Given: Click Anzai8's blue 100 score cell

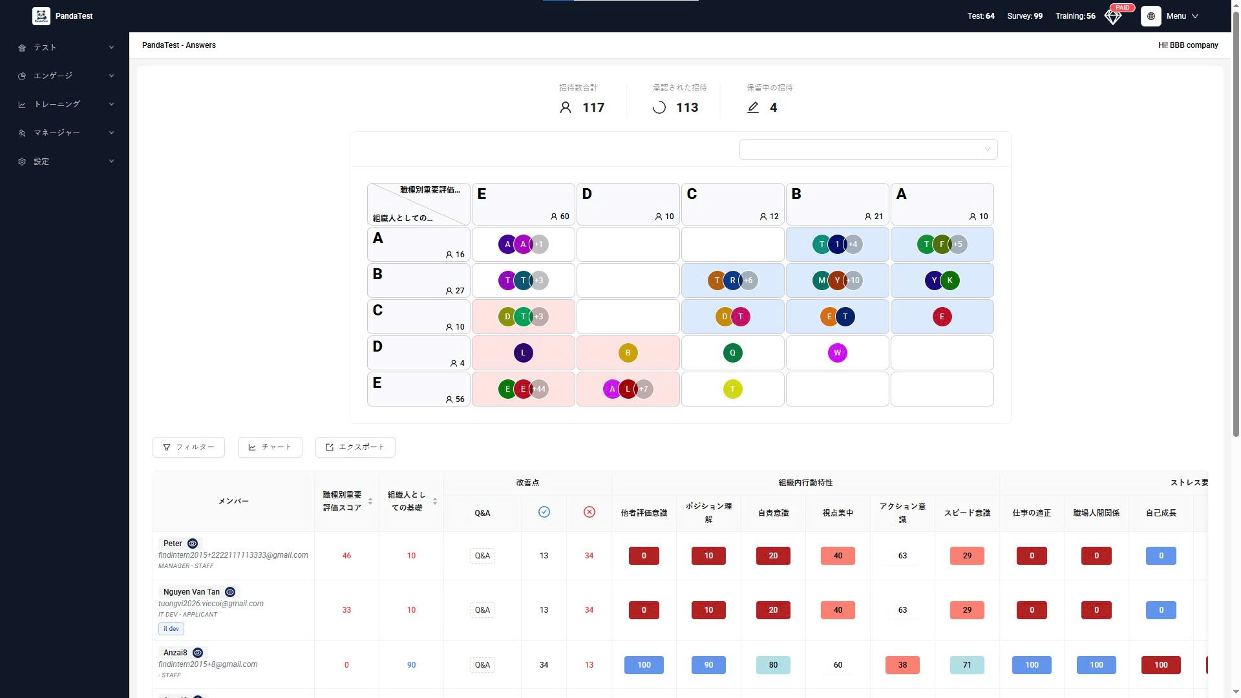Looking at the screenshot, I should pyautogui.click(x=644, y=664).
